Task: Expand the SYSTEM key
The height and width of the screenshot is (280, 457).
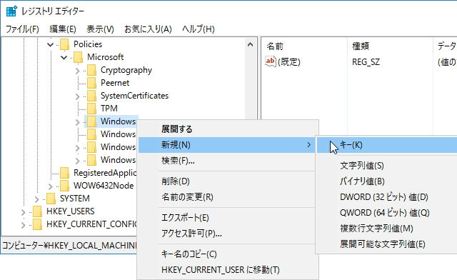Action: 36,199
